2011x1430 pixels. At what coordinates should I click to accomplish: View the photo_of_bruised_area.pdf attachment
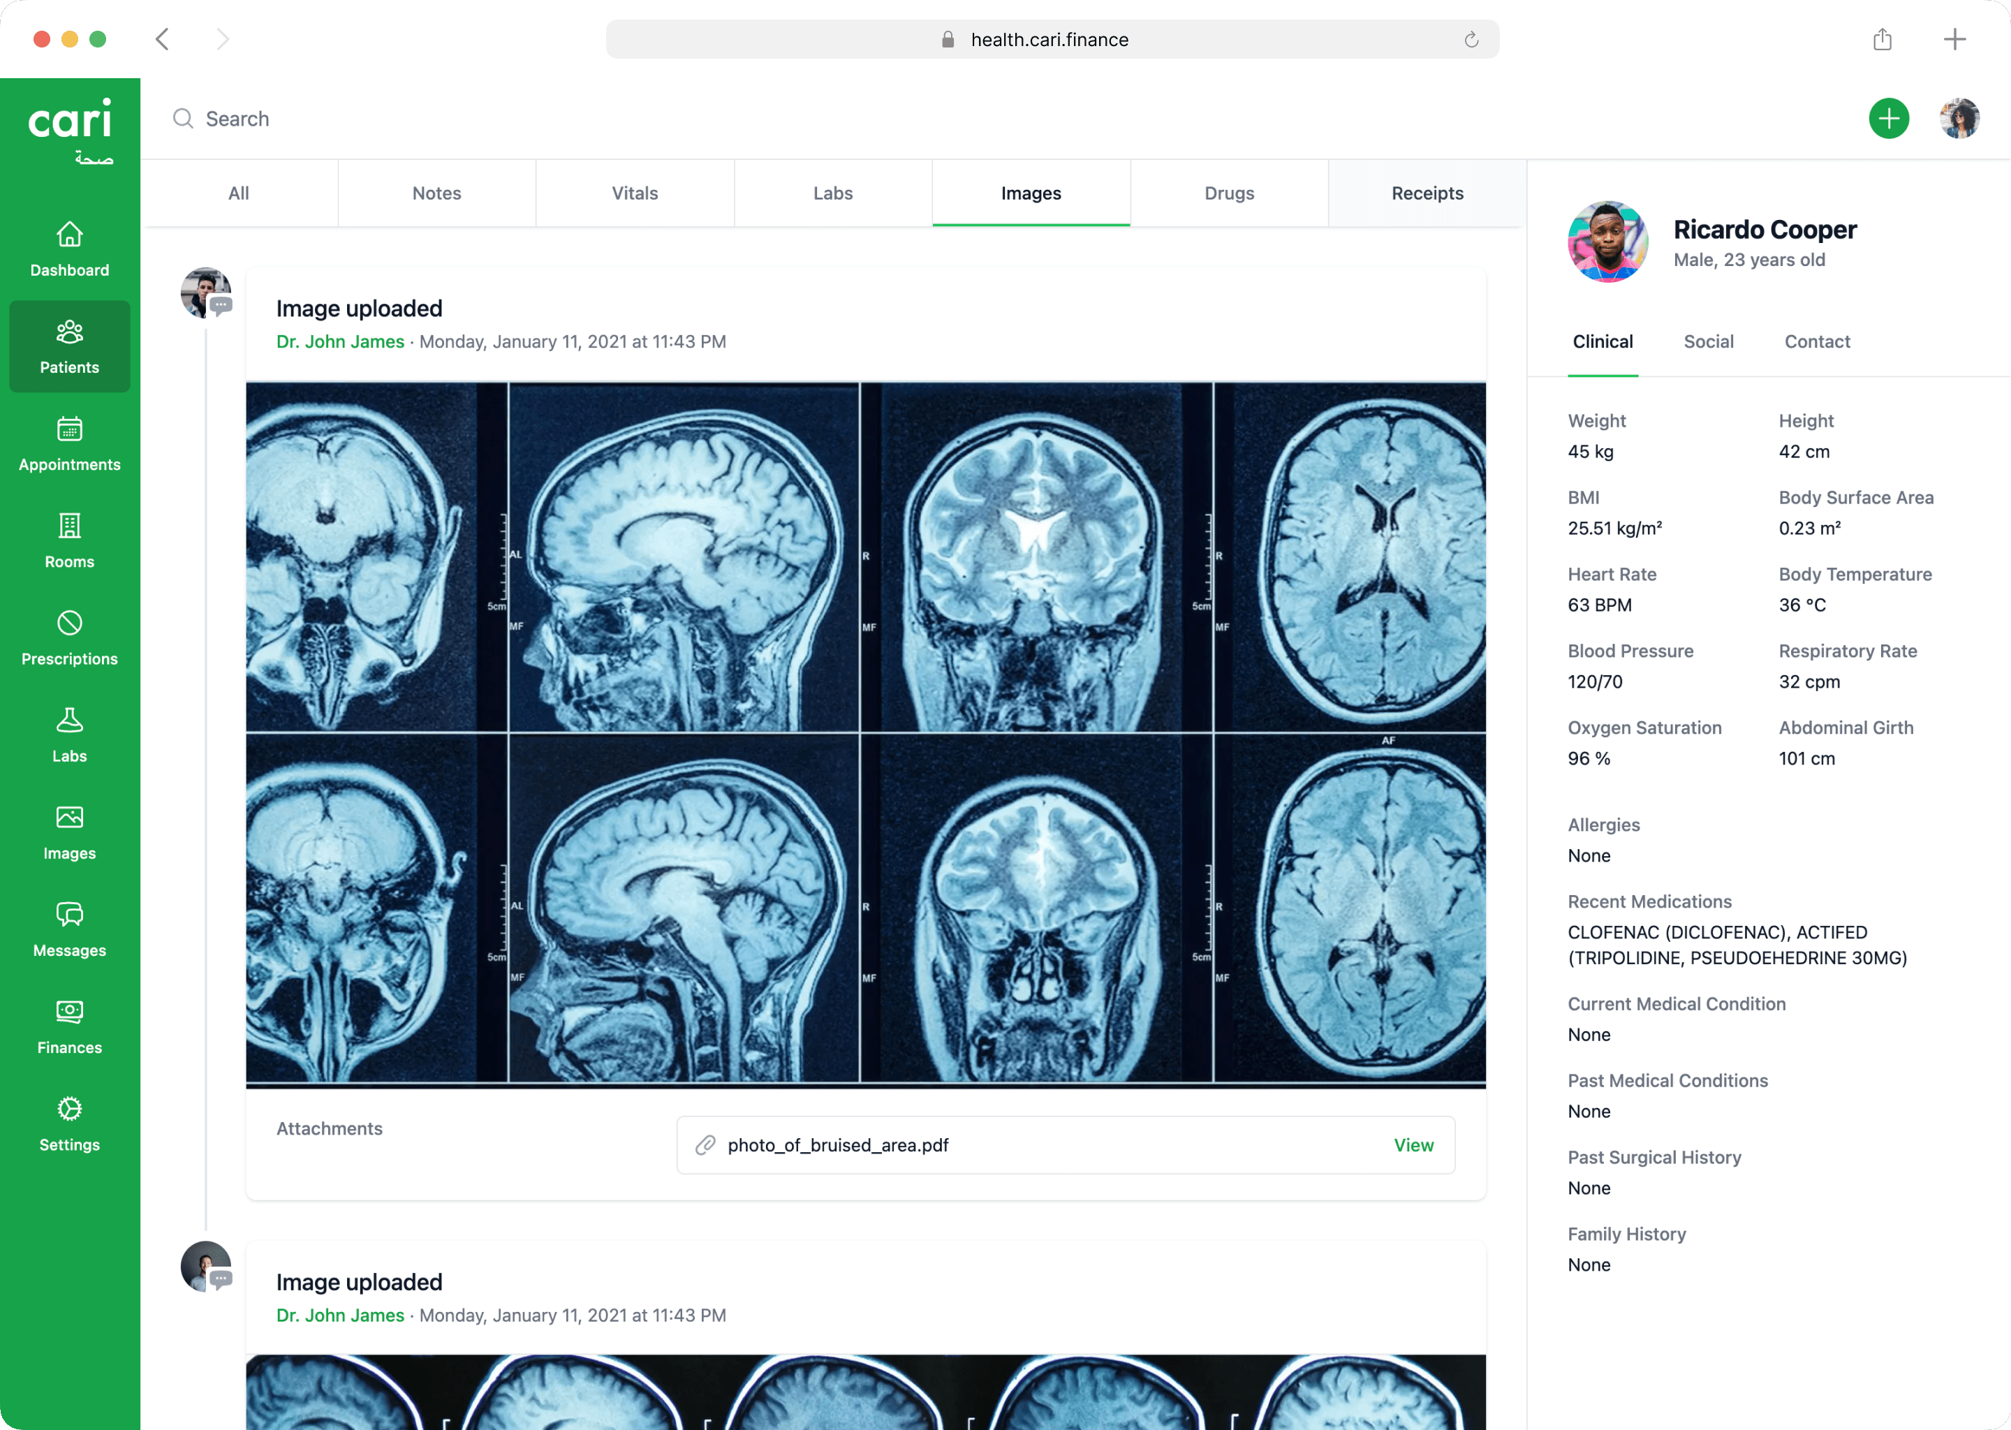[1413, 1146]
